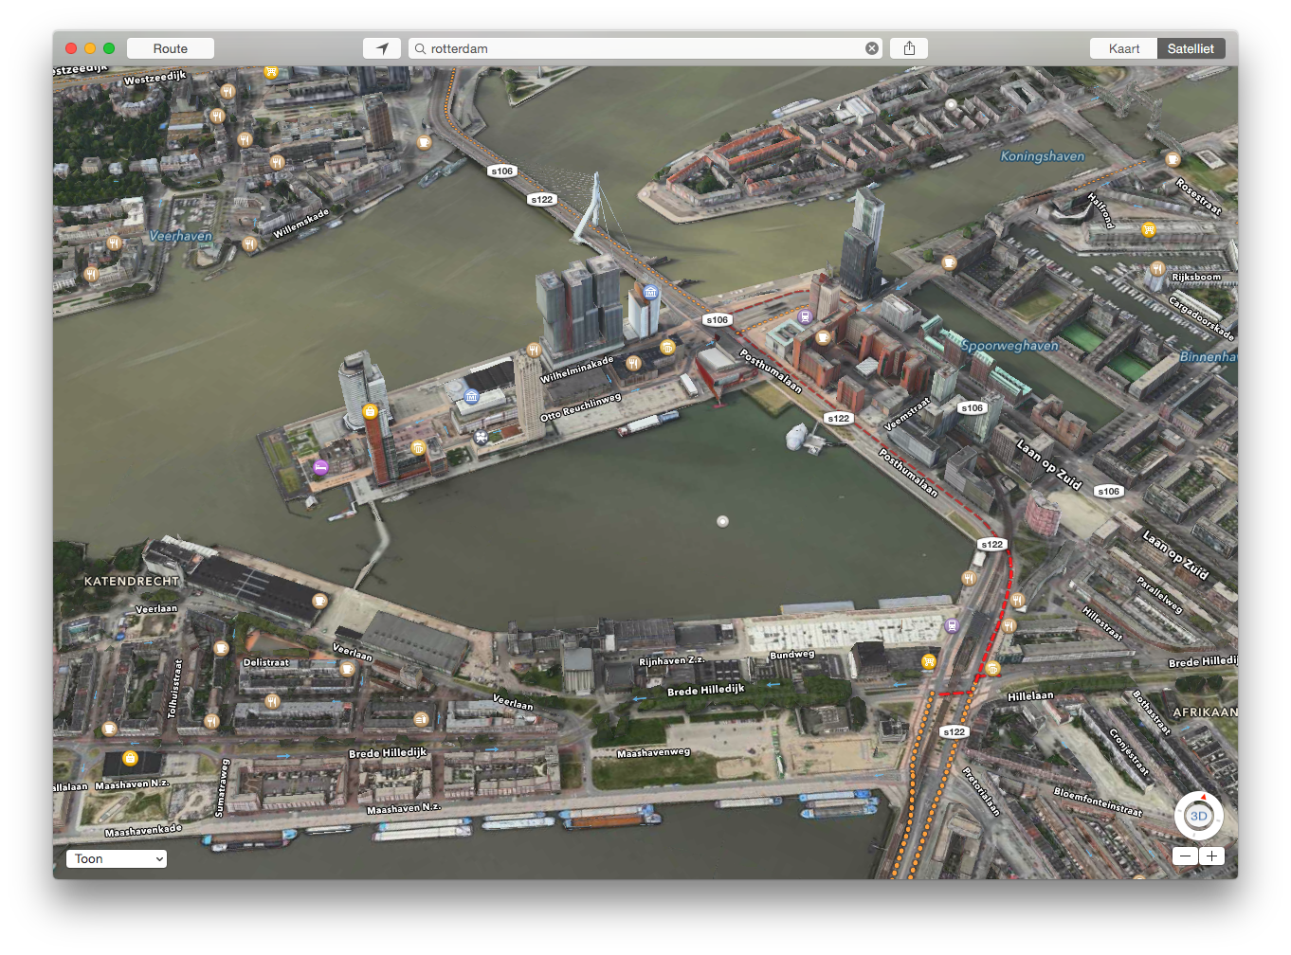This screenshot has width=1291, height=955.
Task: Select the cinema camera icon below Otto Reuchlinweg
Action: (x=482, y=437)
